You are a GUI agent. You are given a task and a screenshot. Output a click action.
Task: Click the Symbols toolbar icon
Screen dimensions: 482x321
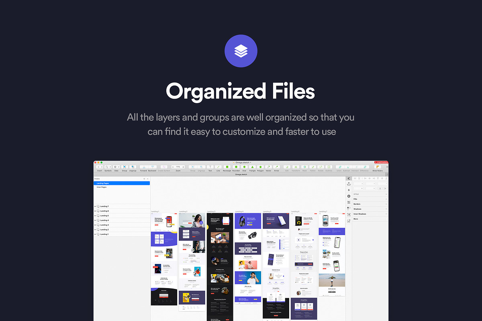(106, 167)
